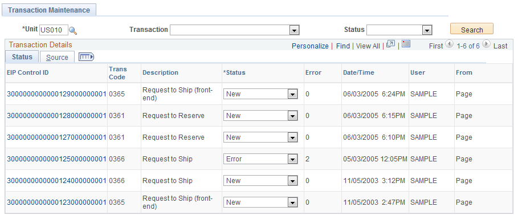Viewport: 518px width, 219px height.
Task: Open EIP Control ID 300000000000125000000001
Action: [56, 159]
